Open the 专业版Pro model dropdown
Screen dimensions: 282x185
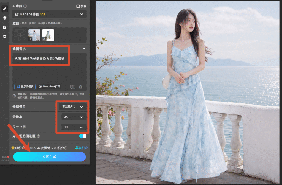[x=73, y=106]
